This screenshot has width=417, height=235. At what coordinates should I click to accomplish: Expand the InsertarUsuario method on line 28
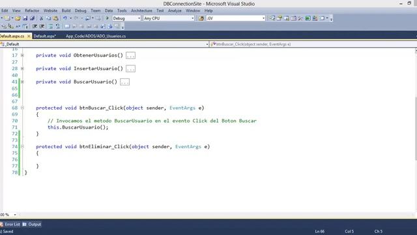pyautogui.click(x=22, y=69)
